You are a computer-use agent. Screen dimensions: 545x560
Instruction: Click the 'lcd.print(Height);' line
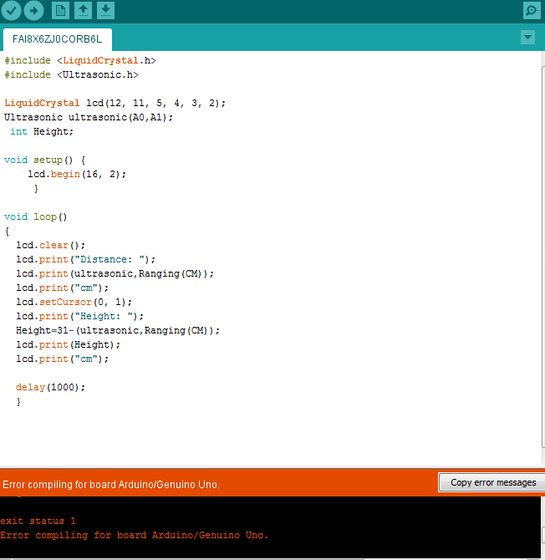pos(69,345)
